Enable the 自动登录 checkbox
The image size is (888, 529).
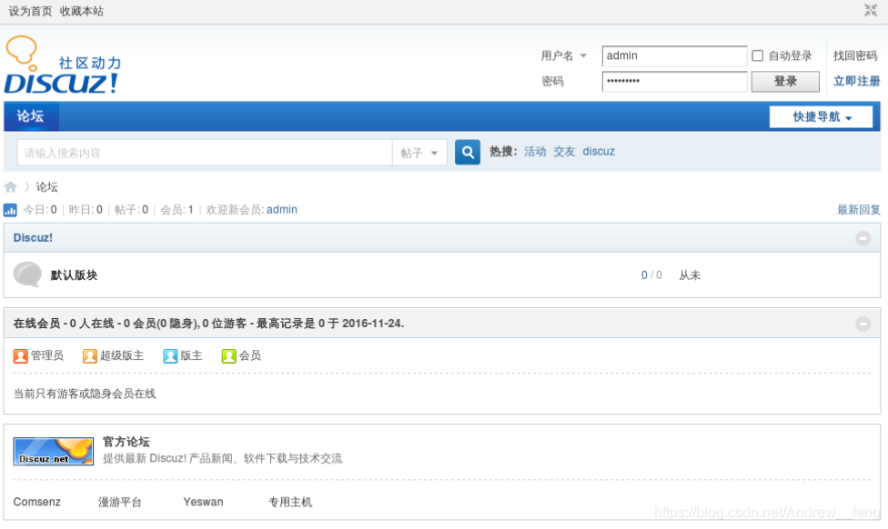[x=757, y=55]
